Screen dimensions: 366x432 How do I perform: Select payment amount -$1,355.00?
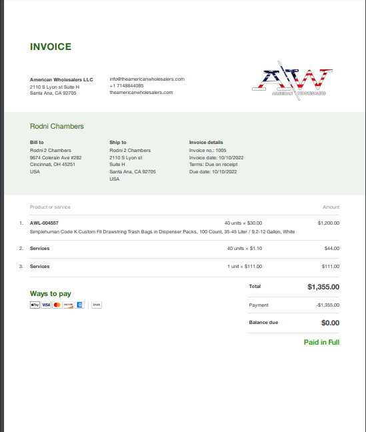click(328, 305)
